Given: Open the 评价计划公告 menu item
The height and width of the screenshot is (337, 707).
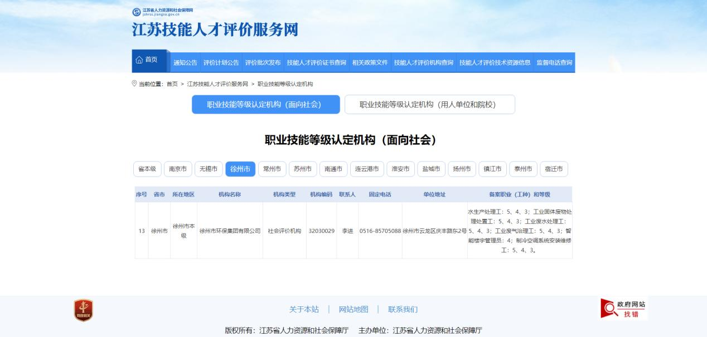Looking at the screenshot, I should tap(221, 62).
